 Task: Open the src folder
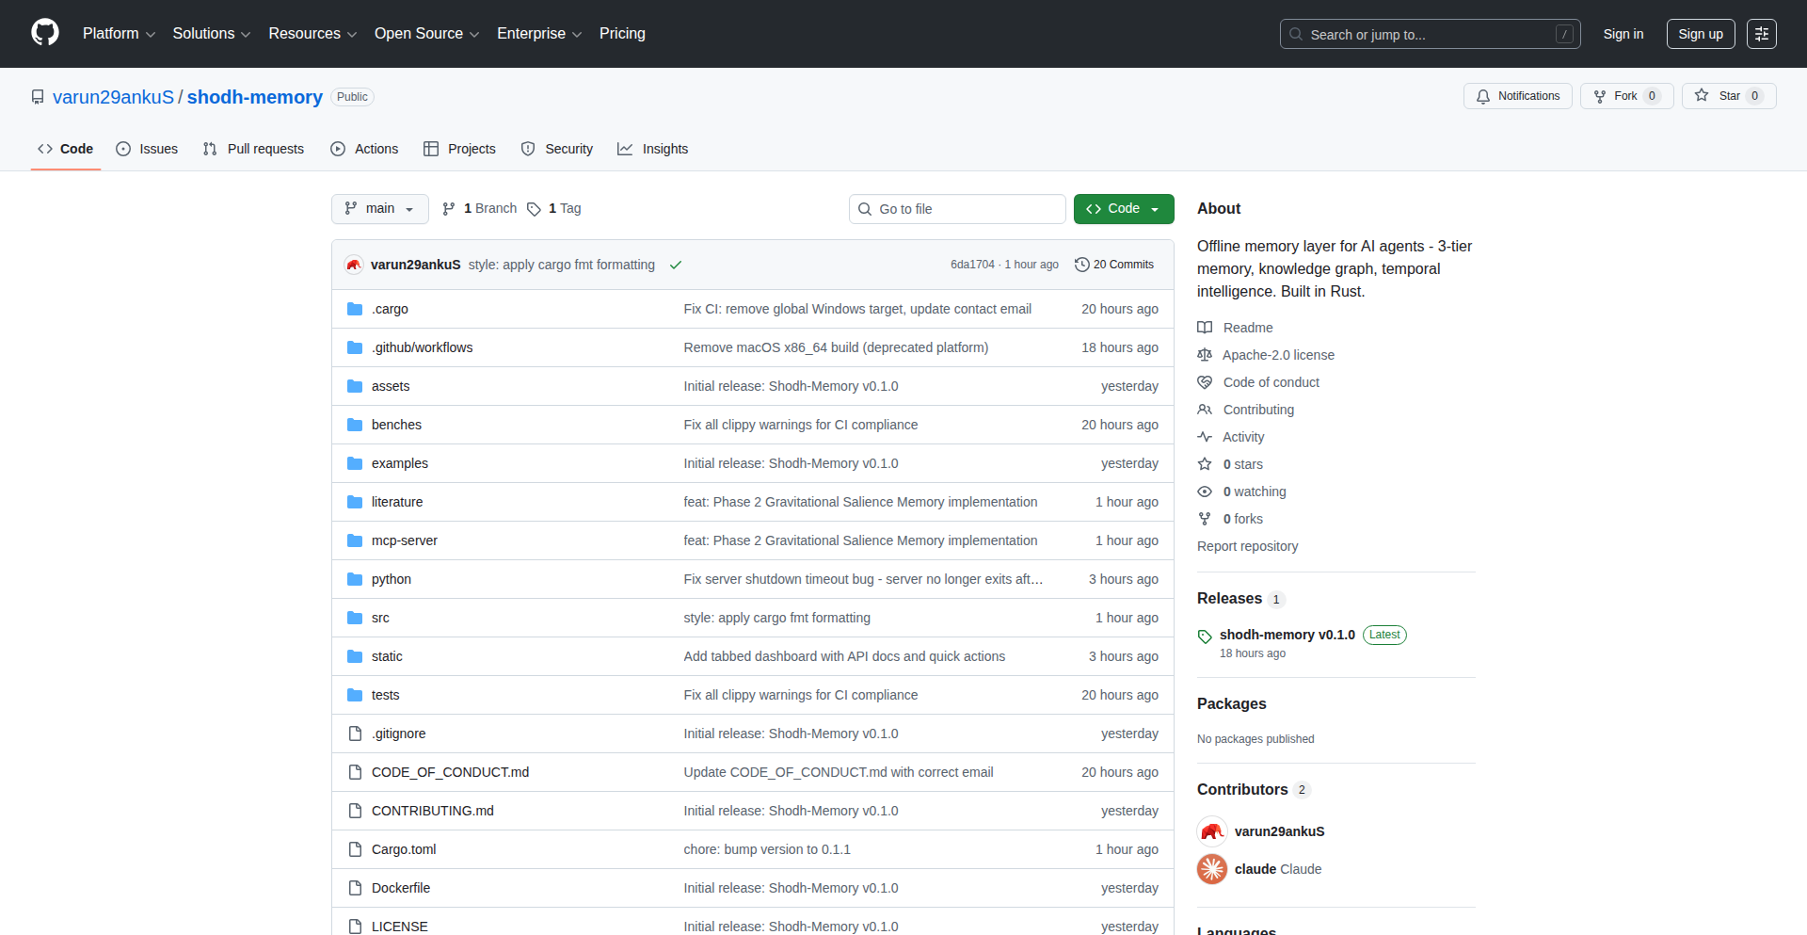point(380,618)
